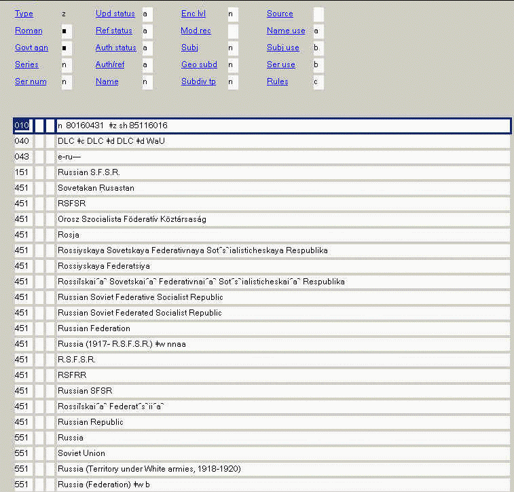The width and height of the screenshot is (514, 492).
Task: Click the "Roman" value box
Action: point(66,31)
